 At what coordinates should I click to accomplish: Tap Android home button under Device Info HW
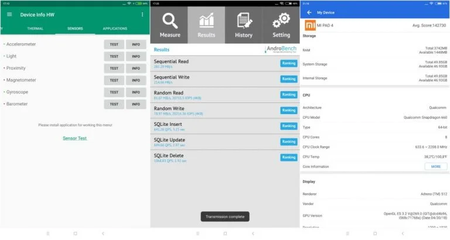click(75, 234)
